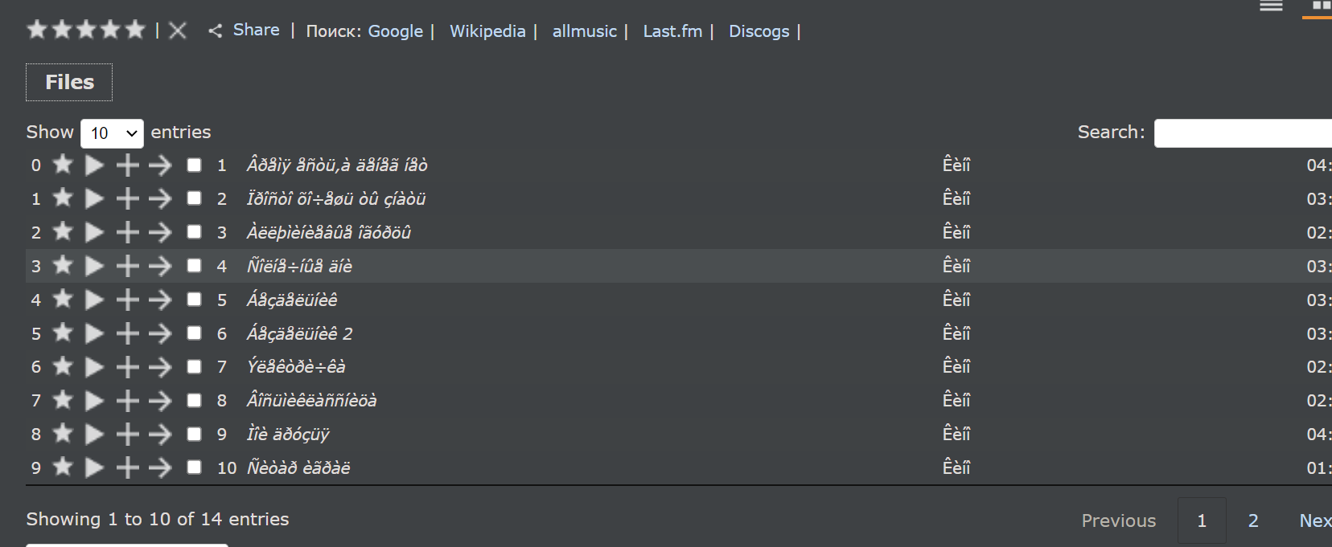Tick the checkbox of the first track
This screenshot has width=1332, height=547.
pyautogui.click(x=194, y=165)
